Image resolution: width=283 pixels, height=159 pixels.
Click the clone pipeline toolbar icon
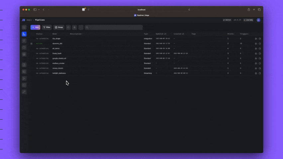click(x=68, y=27)
